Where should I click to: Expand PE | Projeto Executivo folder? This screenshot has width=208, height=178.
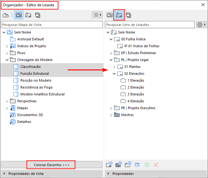pos(111,108)
